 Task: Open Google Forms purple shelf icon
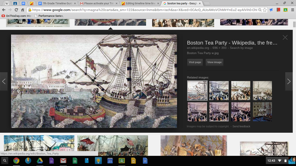pyautogui.click(x=51, y=161)
